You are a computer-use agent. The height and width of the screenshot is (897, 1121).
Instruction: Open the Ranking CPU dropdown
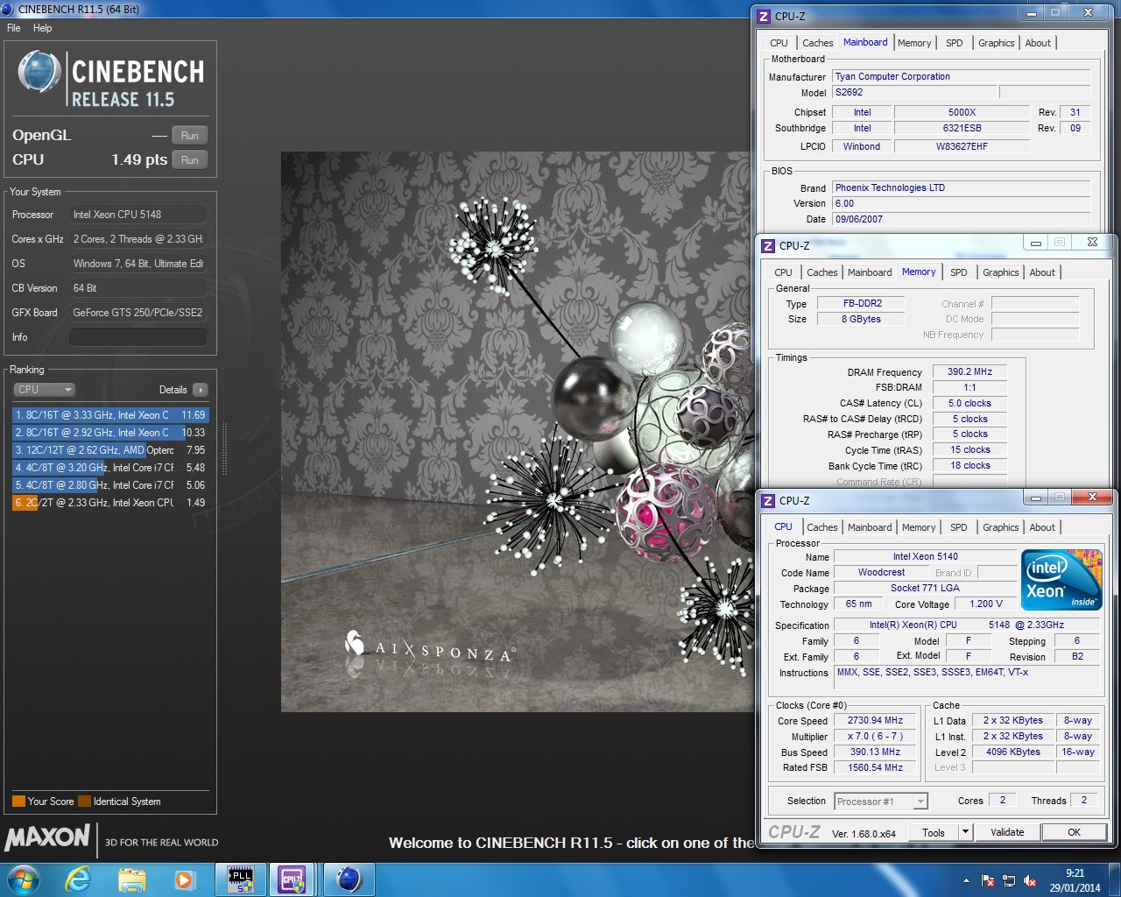pos(44,390)
